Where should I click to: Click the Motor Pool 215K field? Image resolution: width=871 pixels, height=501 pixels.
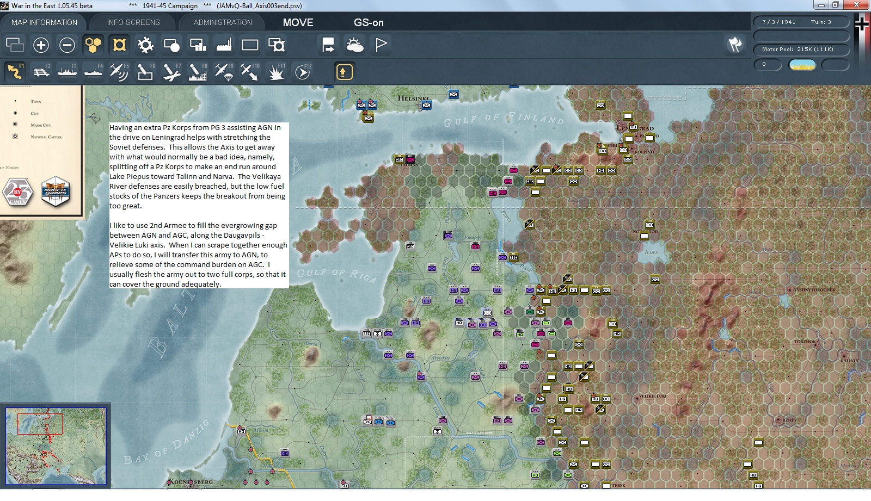801,49
